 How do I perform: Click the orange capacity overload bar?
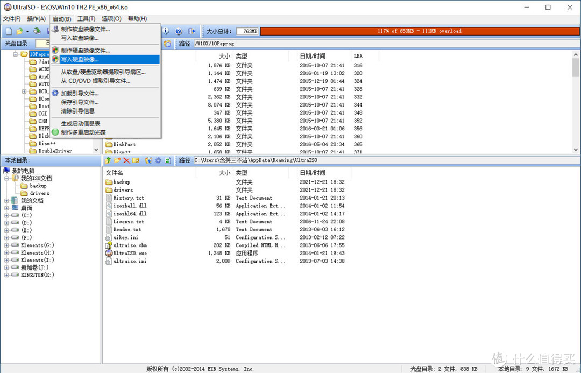[x=420, y=31]
